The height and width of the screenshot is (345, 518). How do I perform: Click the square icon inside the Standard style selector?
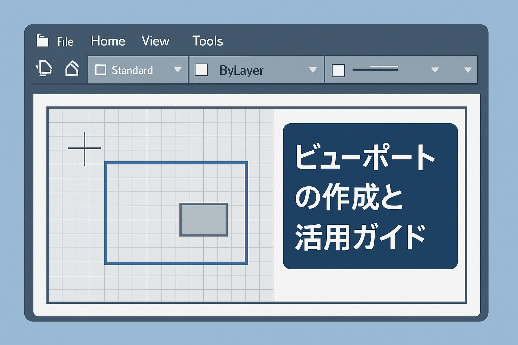101,70
